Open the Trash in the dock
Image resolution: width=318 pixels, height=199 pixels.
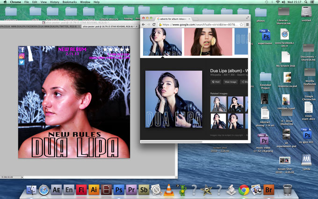coord(288,190)
